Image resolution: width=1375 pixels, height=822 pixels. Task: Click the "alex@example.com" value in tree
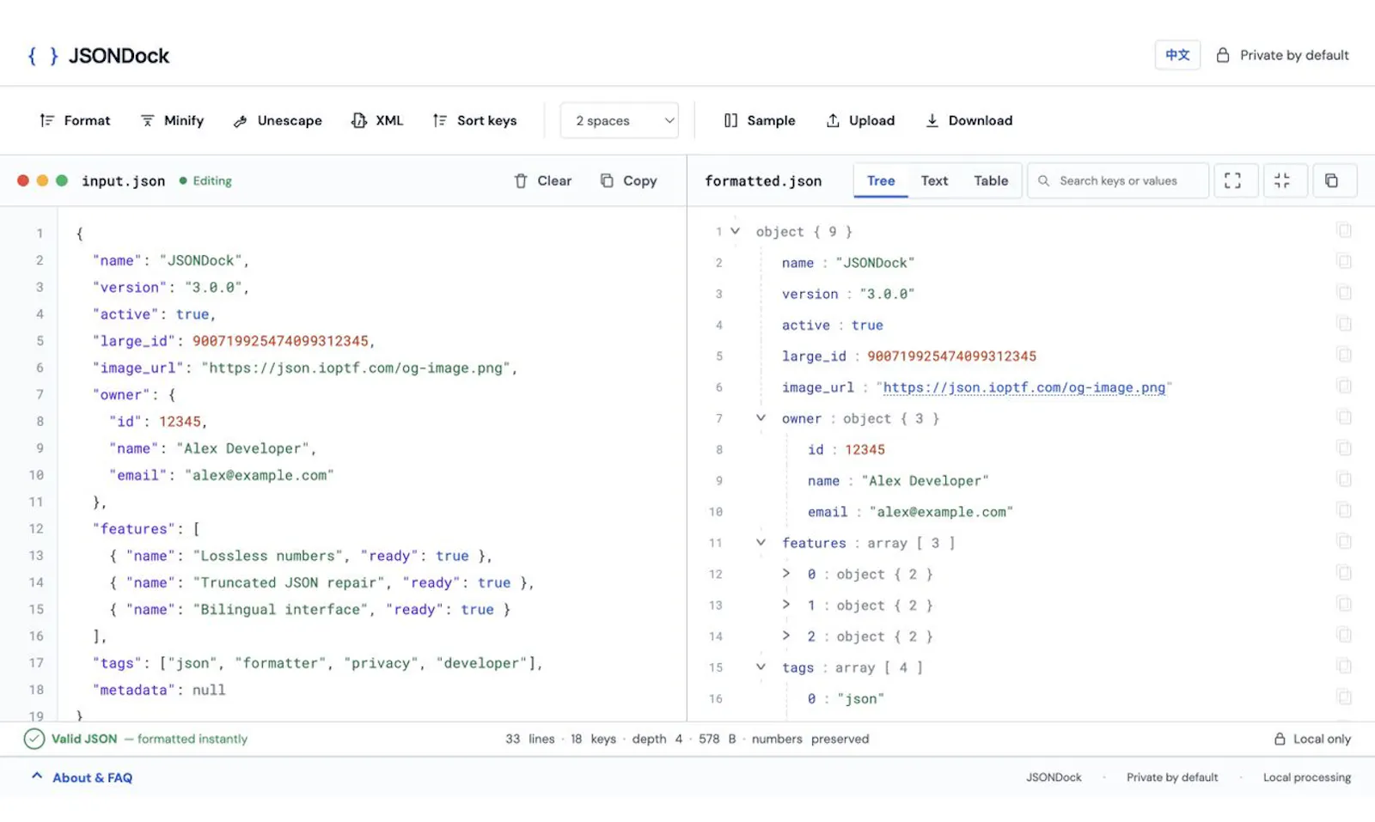(x=941, y=512)
